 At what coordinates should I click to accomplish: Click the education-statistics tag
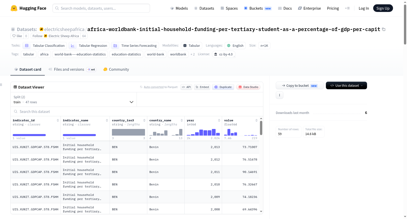[126, 54]
